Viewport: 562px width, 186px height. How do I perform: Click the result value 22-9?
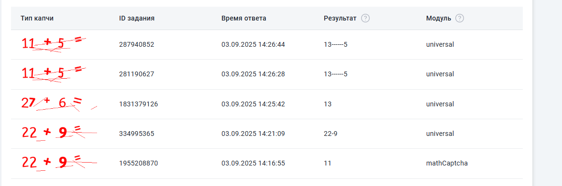pyautogui.click(x=331, y=134)
